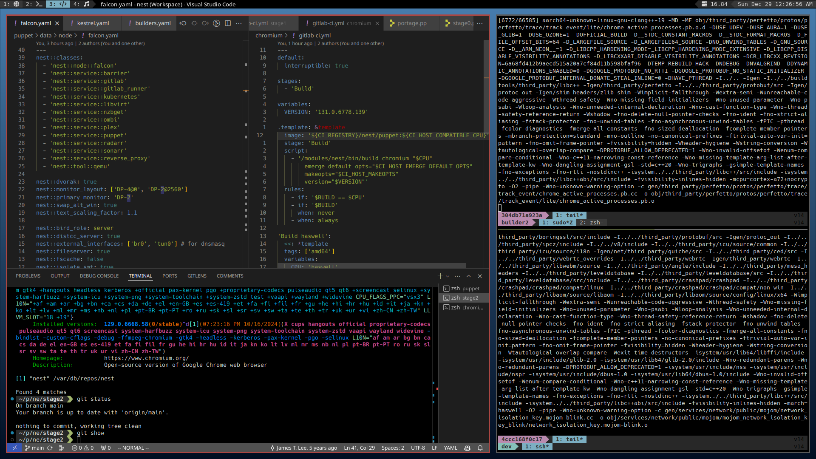Open the portage.pp tab

[x=411, y=23]
